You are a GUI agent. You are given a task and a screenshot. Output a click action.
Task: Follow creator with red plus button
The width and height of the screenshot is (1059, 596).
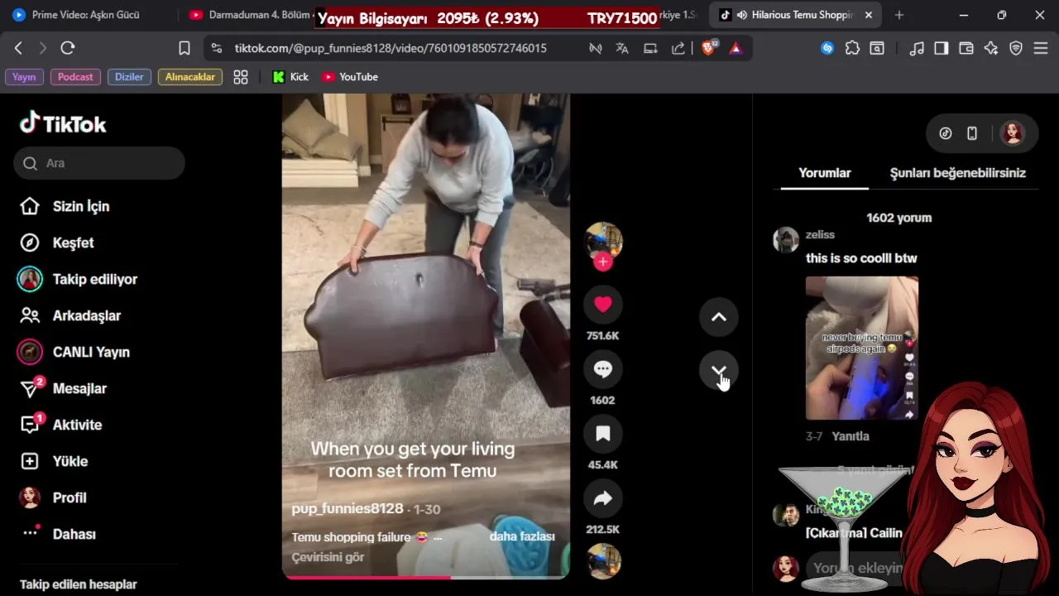pyautogui.click(x=603, y=262)
